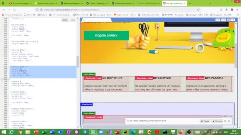Open YouTube shortcut in the taskbar
The height and width of the screenshot is (135, 241).
pos(157,132)
